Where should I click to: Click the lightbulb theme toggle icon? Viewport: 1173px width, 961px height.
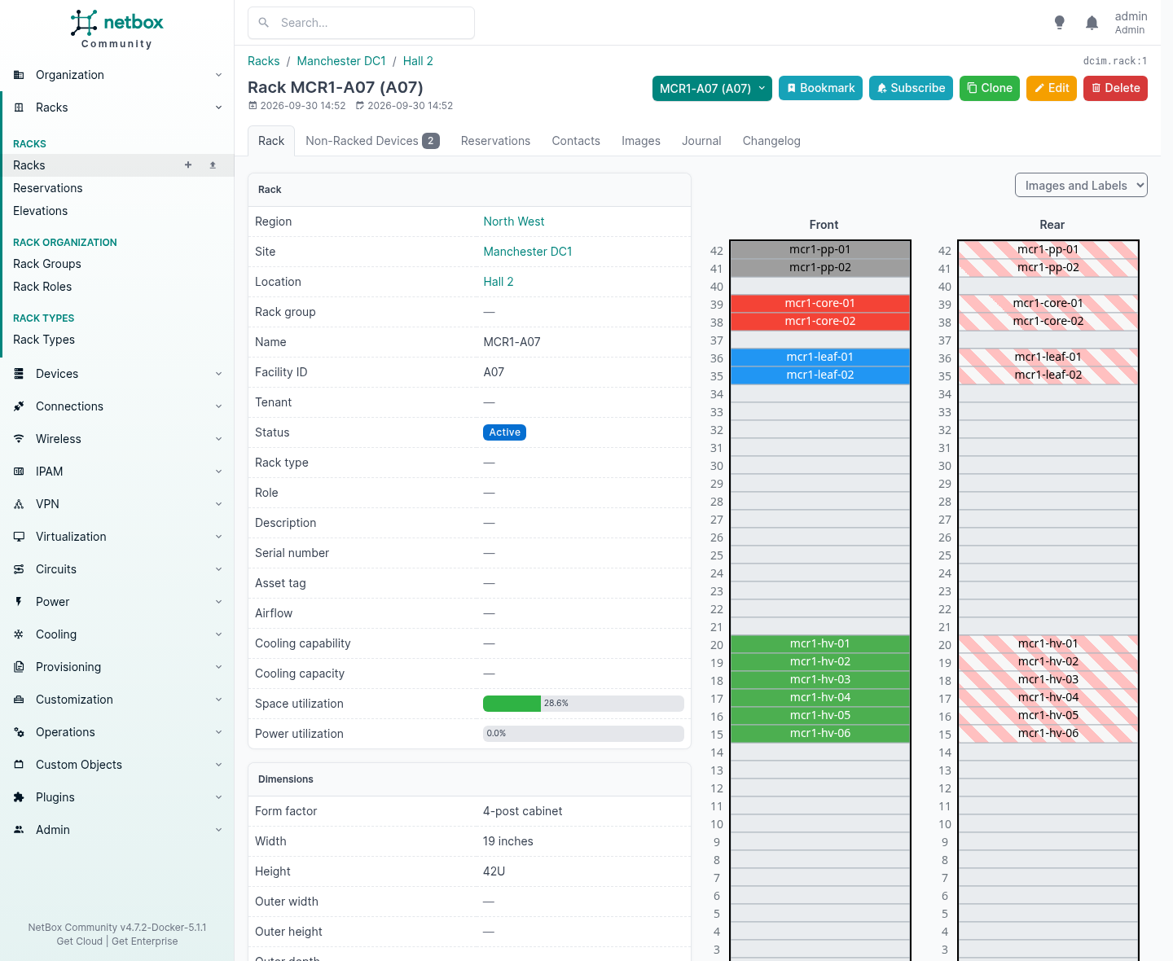click(x=1059, y=23)
